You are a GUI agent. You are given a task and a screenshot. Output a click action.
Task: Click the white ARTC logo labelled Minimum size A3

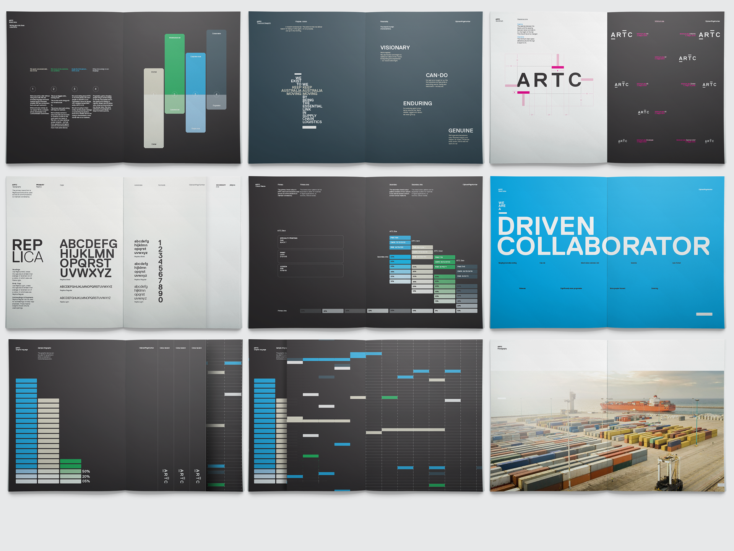tap(622, 35)
